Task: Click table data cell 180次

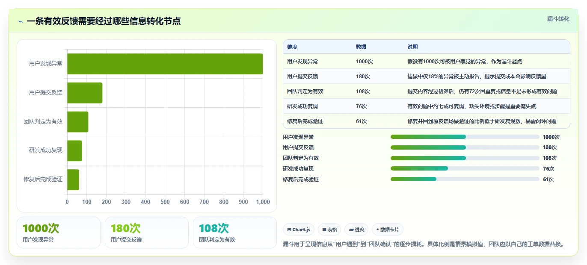Action: point(363,77)
